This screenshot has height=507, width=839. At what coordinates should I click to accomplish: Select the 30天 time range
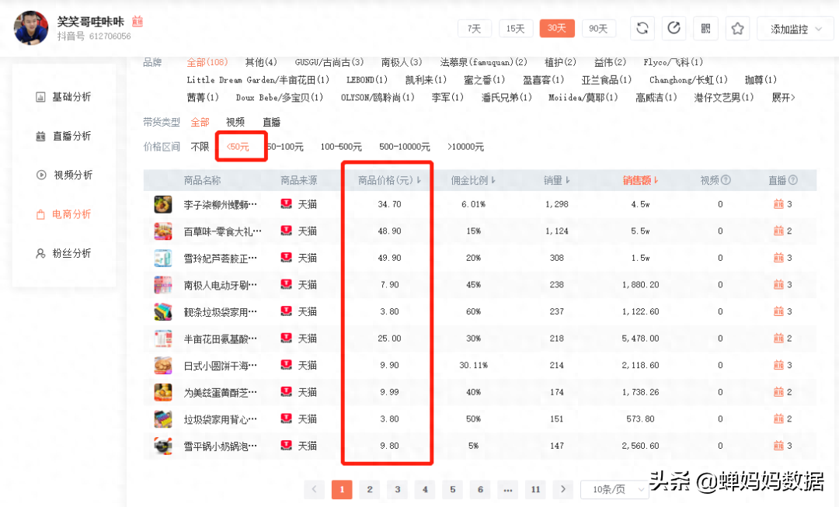tap(557, 29)
